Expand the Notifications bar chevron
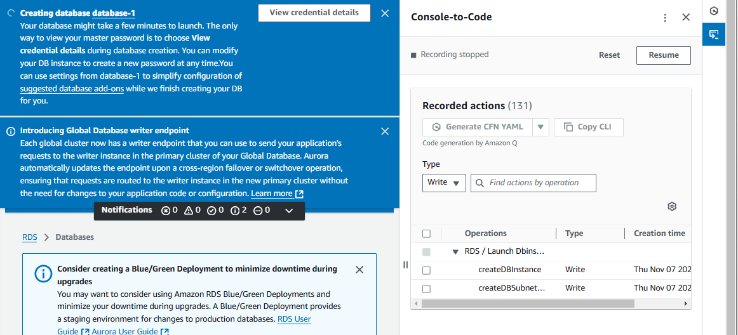 click(289, 211)
